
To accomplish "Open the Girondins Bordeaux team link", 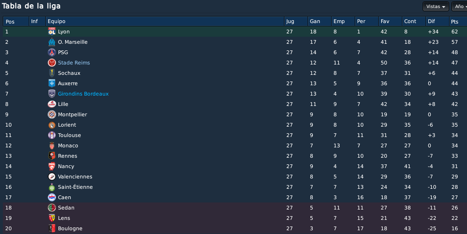I will coord(83,94).
